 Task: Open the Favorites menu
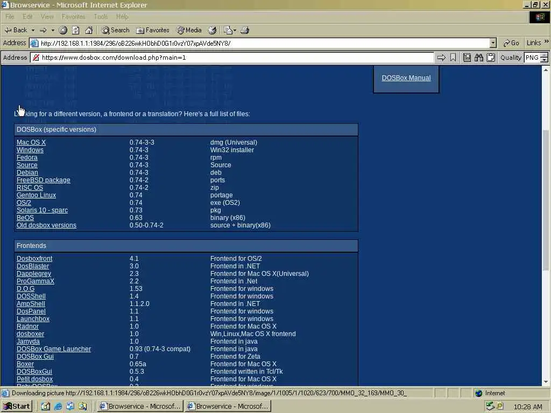click(73, 17)
